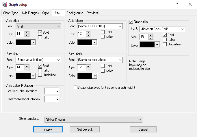Open Key labels font dropdown
The width and height of the screenshot is (197, 137).
(100, 60)
